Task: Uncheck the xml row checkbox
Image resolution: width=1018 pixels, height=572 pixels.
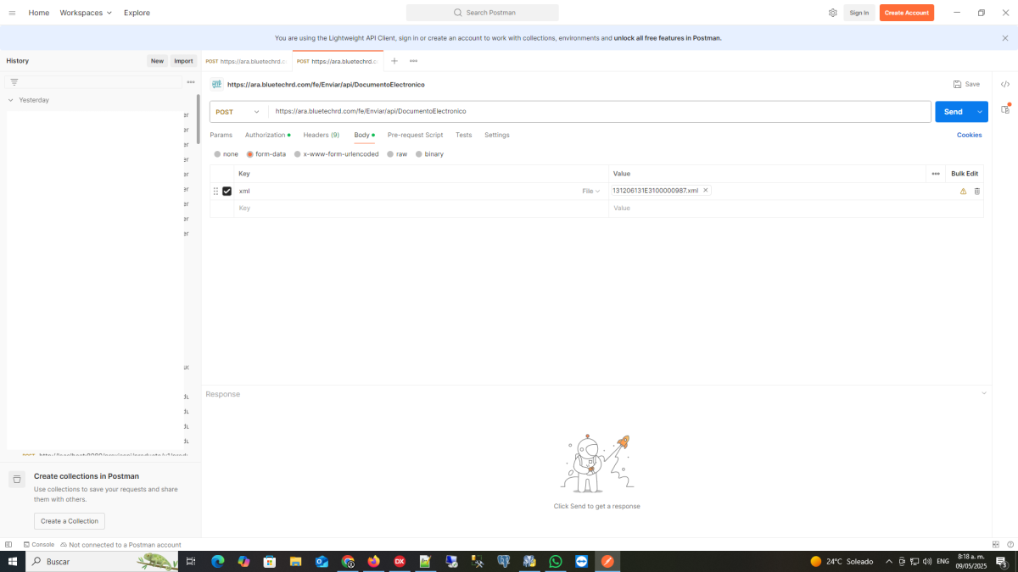Action: [x=227, y=192]
